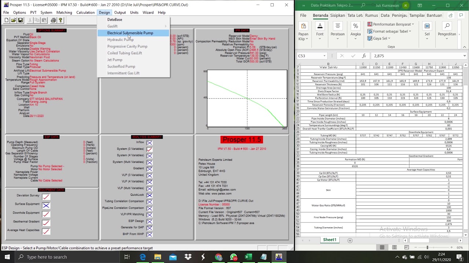469x263 pixels.
Task: Open the Share icon in Excel ribbon
Action: coord(451,15)
